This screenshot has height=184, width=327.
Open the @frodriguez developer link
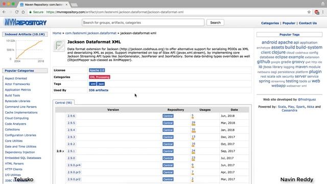[x=307, y=100]
